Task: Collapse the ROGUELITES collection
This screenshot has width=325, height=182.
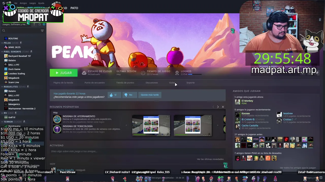Action: (x=2, y=87)
